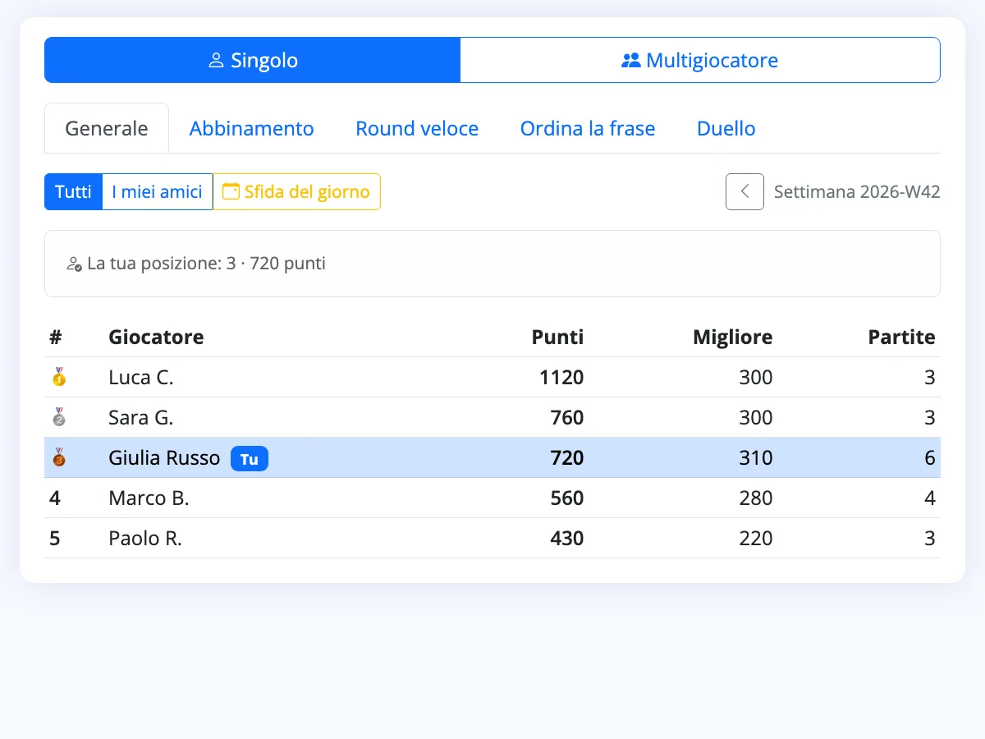Click the 430 points value for Paolo R.
This screenshot has width=985, height=739.
tap(567, 538)
